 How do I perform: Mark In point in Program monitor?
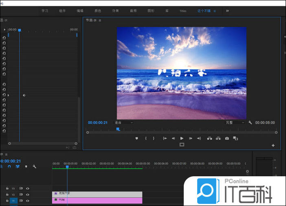146,138
